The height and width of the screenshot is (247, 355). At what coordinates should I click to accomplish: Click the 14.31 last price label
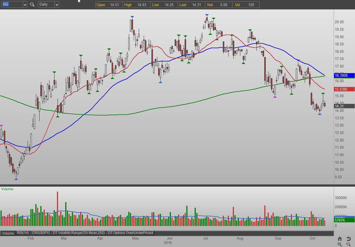click(x=344, y=106)
